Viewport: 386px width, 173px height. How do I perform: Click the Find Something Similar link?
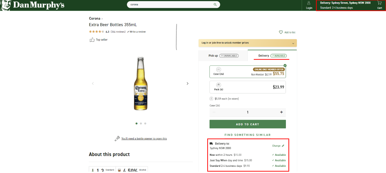(x=247, y=135)
